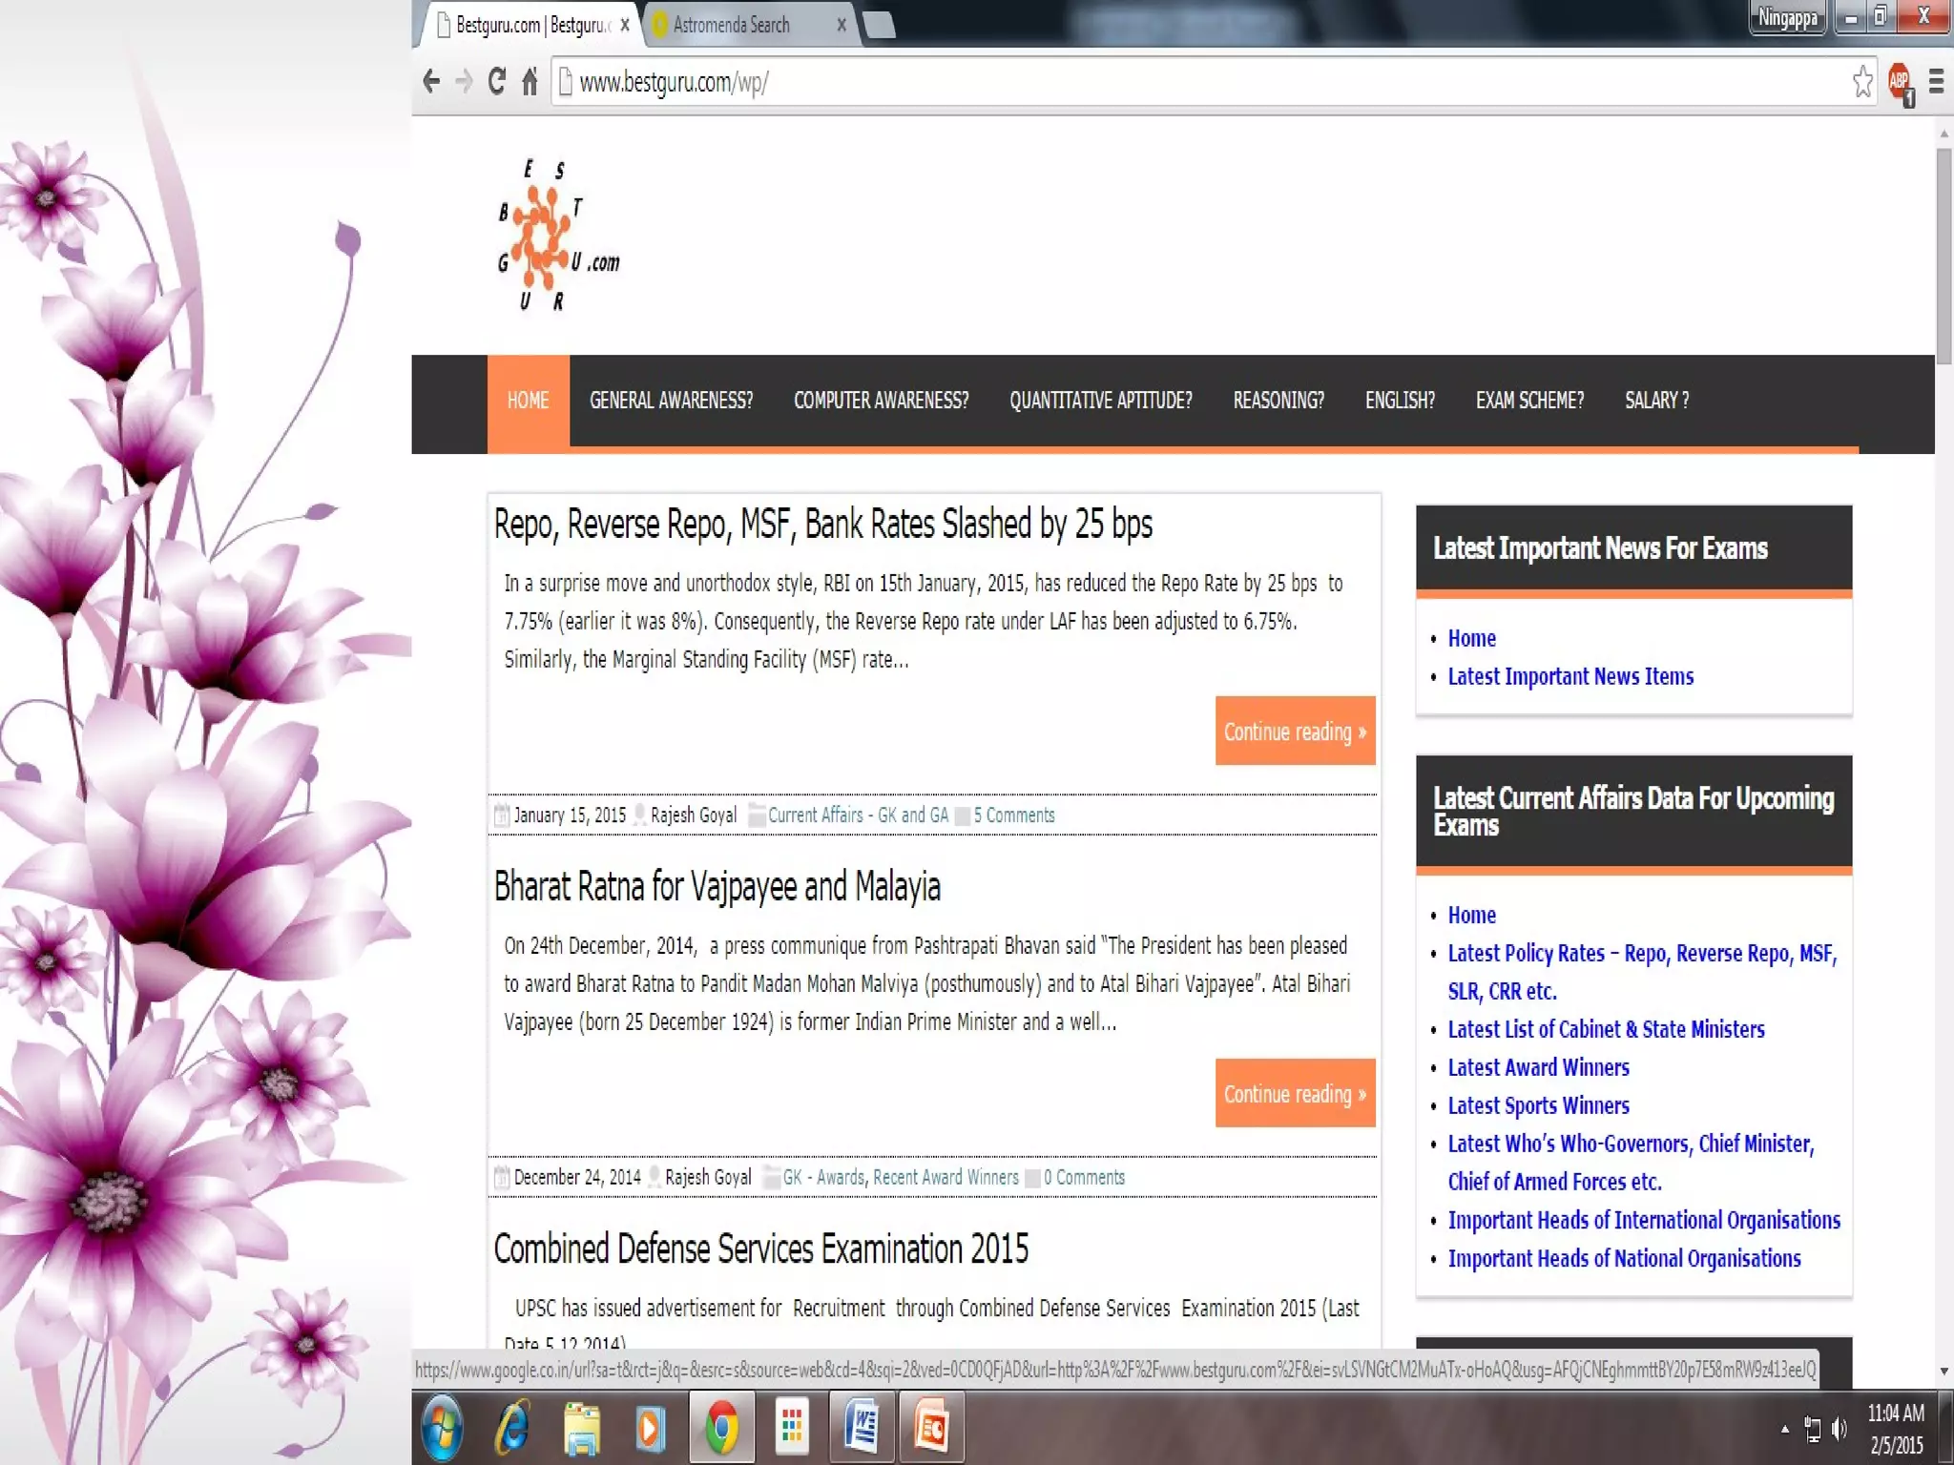Click the scrollbar up arrow
This screenshot has height=1465, width=1954.
click(x=1944, y=134)
